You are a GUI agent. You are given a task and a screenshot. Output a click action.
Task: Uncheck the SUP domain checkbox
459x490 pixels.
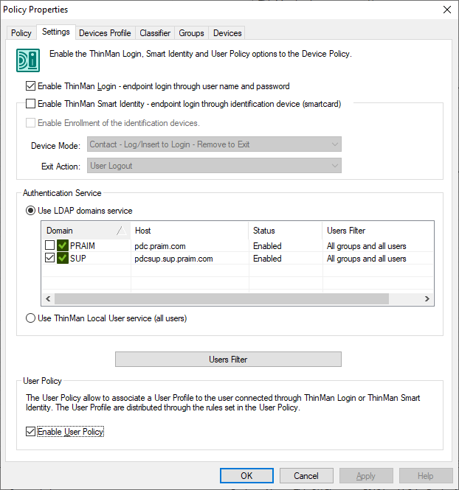(x=49, y=258)
